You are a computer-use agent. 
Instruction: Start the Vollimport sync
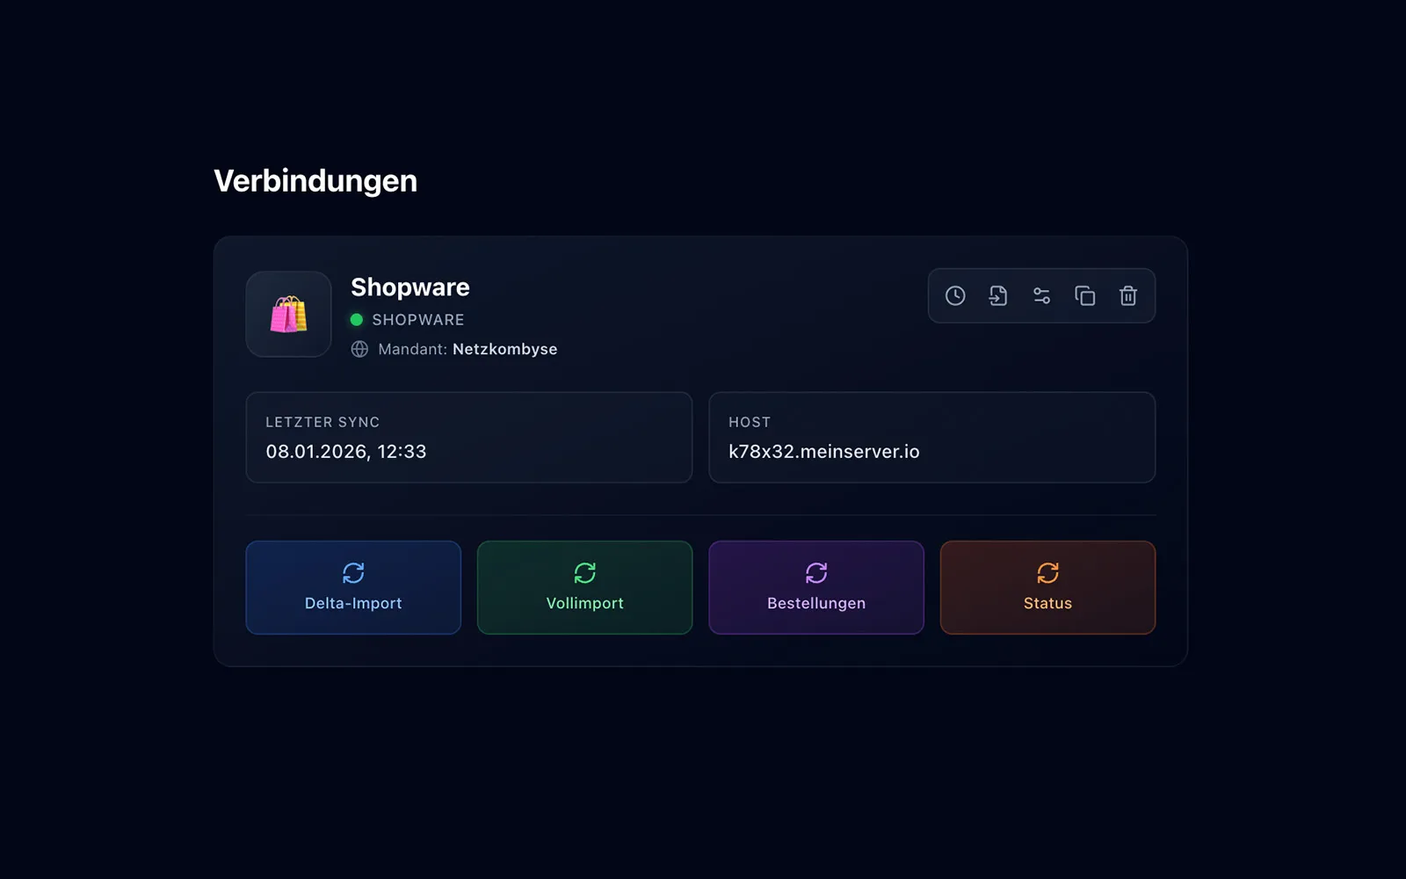[x=584, y=587]
